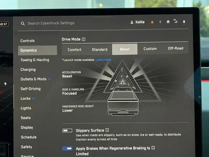Tap the Drive Mode heading

tap(71, 39)
